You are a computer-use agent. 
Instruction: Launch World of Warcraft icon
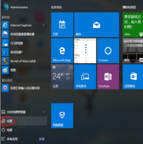[5, 61]
